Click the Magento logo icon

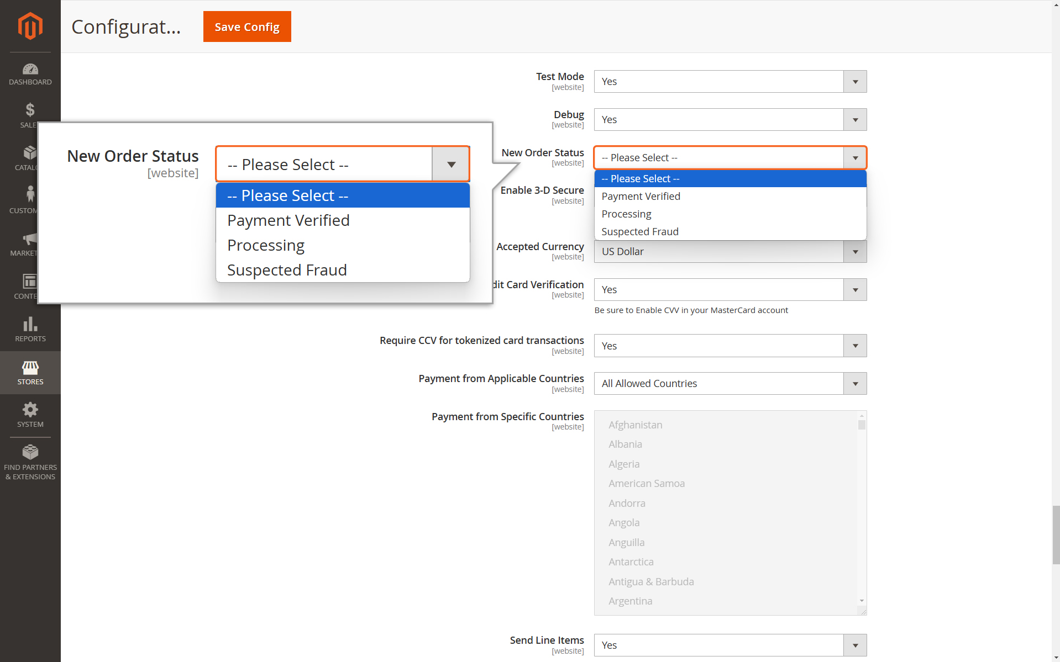[30, 26]
